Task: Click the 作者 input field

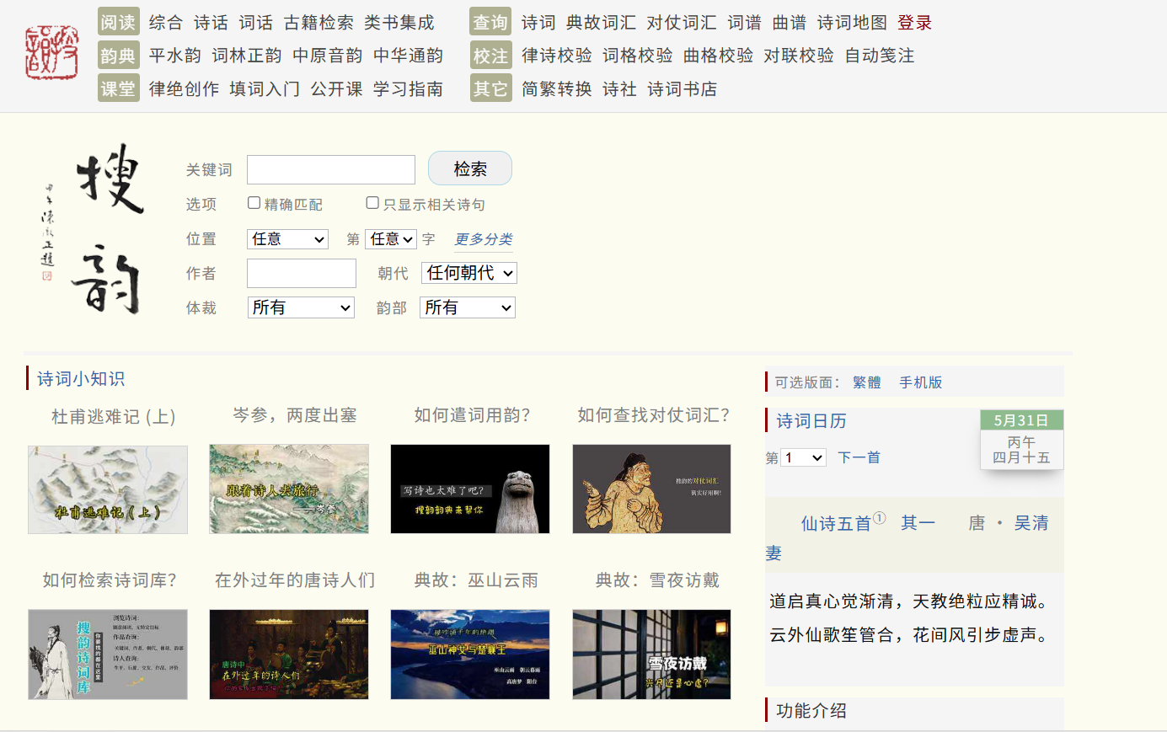Action: click(x=302, y=273)
